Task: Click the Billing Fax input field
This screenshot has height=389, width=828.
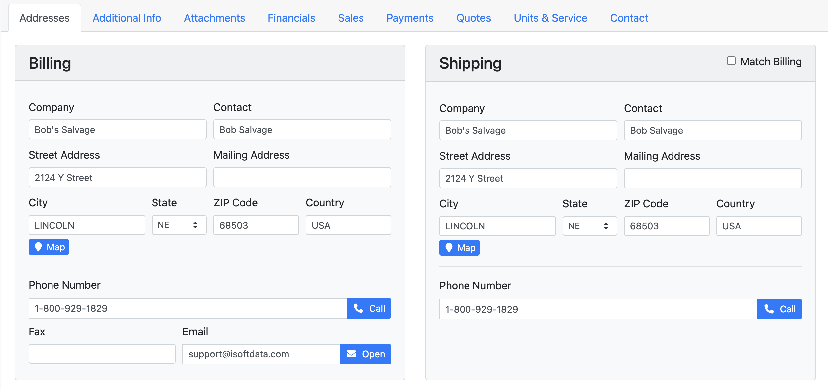Action: (102, 354)
